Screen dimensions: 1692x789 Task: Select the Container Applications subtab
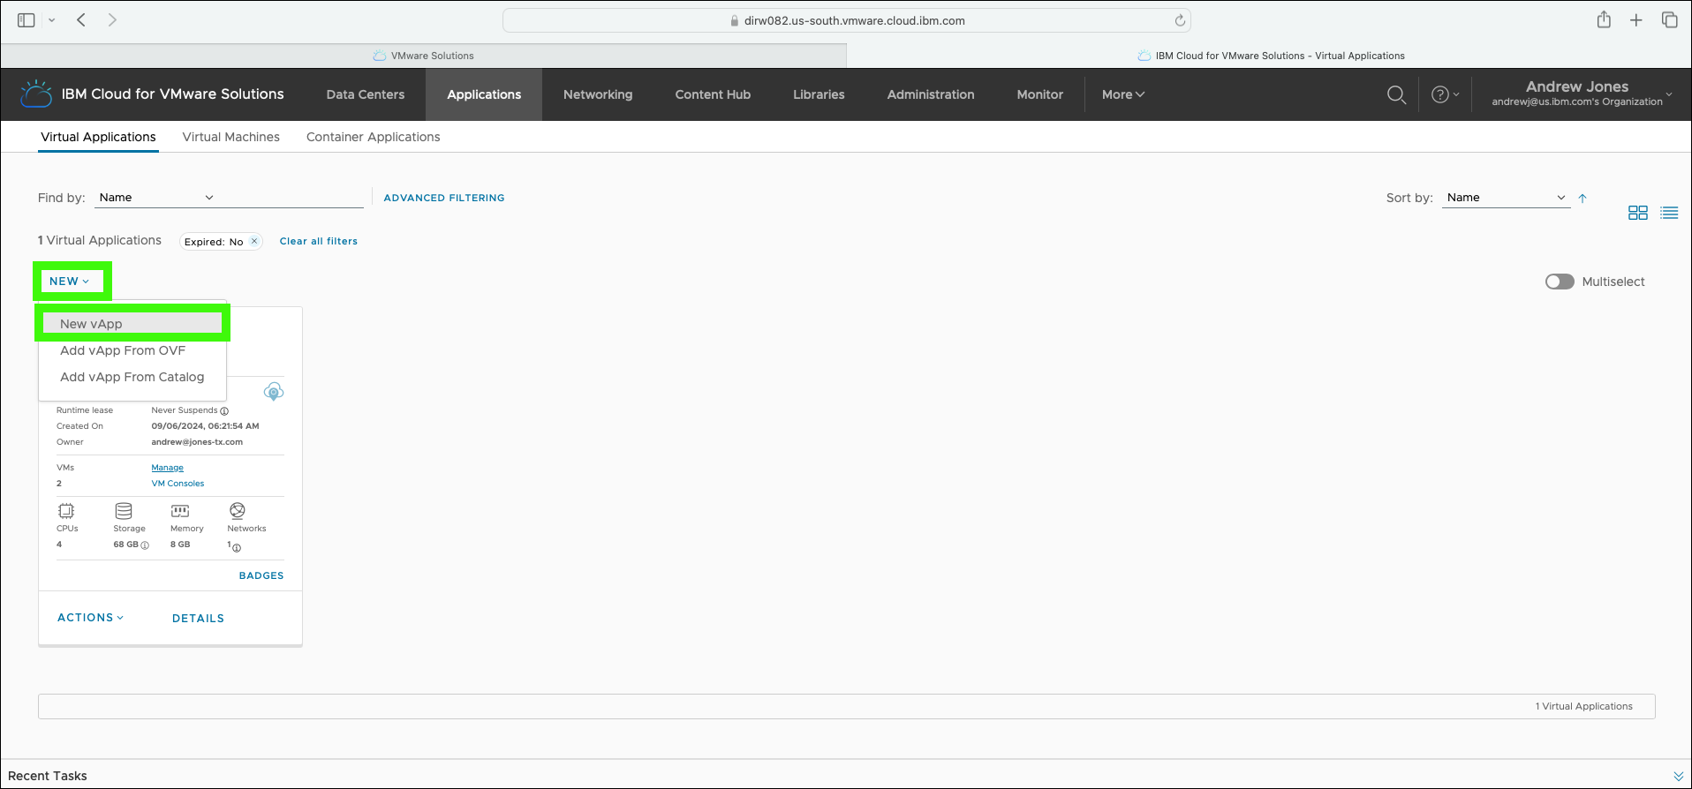[x=374, y=137]
